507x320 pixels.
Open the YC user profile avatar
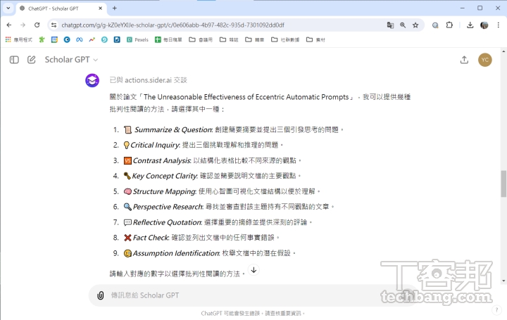(x=484, y=60)
